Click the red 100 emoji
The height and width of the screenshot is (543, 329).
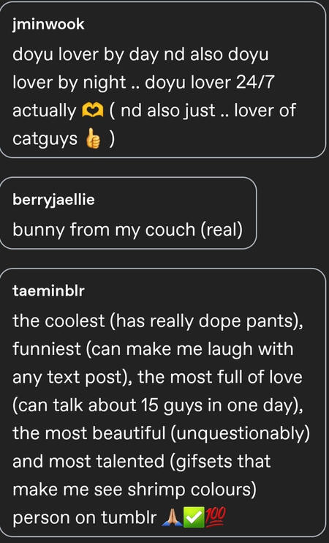(216, 517)
